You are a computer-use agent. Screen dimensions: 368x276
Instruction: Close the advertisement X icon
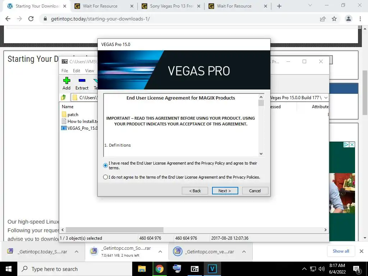point(352,144)
